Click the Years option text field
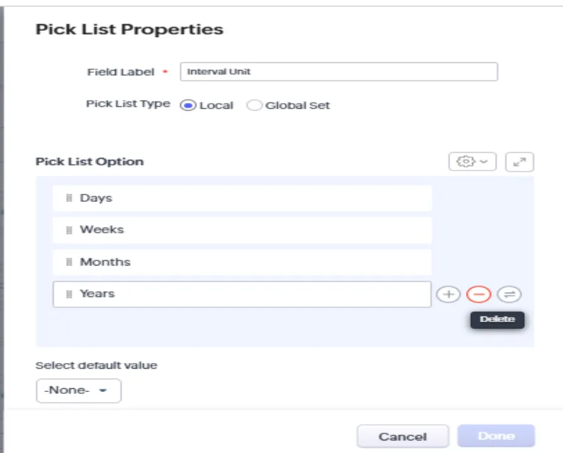Image resolution: width=563 pixels, height=453 pixels. tap(242, 294)
